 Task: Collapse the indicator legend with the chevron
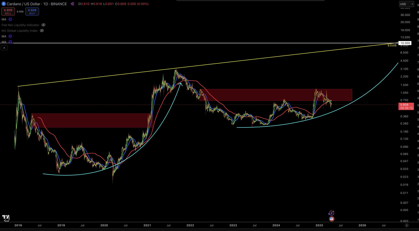(x=4, y=48)
